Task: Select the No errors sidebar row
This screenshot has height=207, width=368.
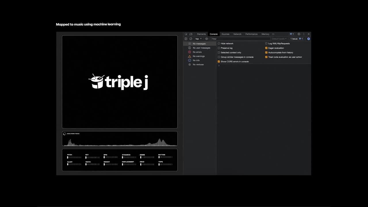Action: [x=200, y=52]
